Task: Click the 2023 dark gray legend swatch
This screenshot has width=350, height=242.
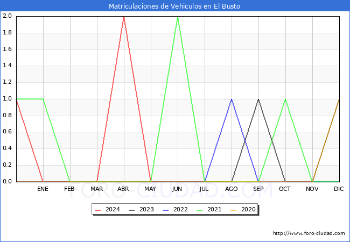Action: [x=132, y=210]
